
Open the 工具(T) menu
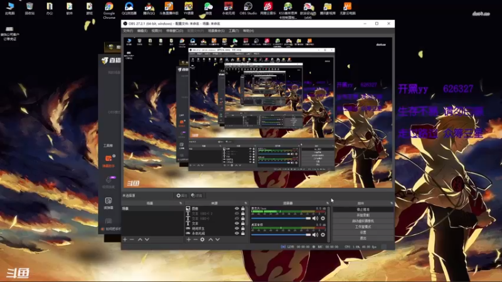coord(233,31)
